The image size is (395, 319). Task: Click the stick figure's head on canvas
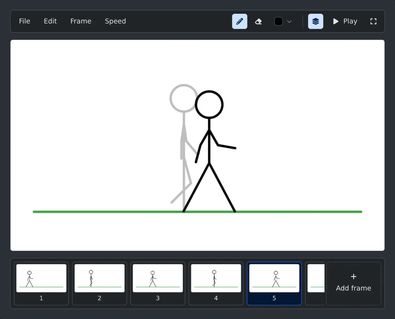pyautogui.click(x=209, y=105)
